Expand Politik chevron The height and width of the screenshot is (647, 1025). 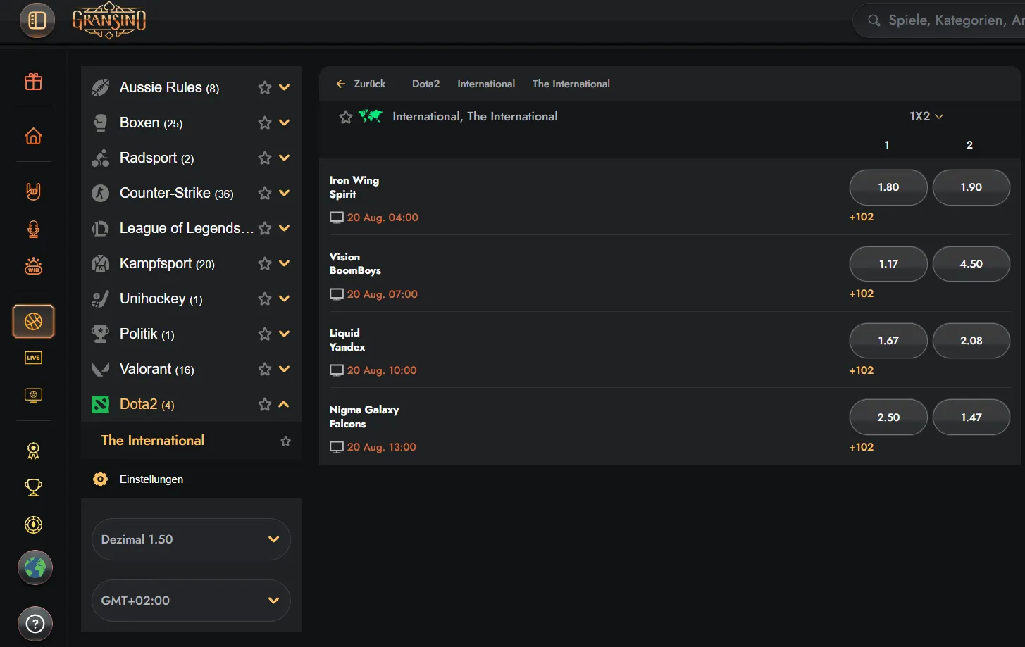(285, 334)
